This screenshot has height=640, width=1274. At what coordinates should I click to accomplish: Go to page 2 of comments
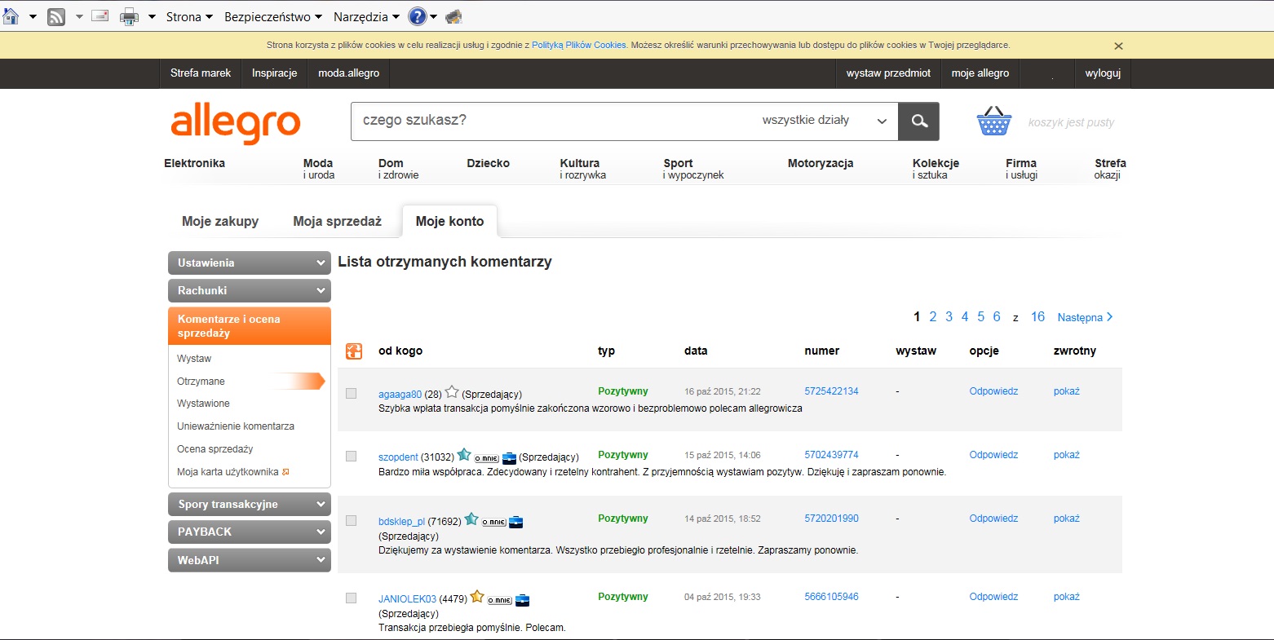[x=933, y=317]
